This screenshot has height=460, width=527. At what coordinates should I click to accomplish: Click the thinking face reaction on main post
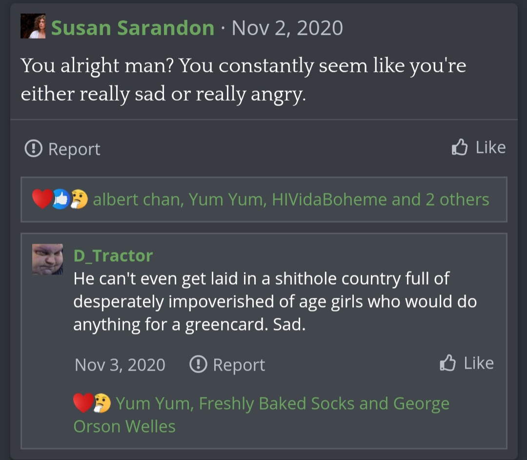click(79, 199)
